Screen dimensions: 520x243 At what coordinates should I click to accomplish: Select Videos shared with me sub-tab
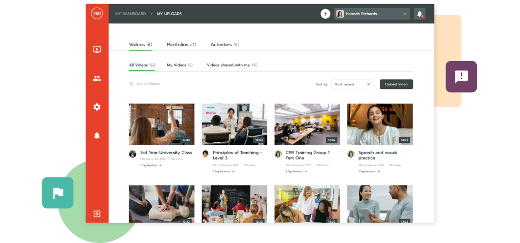(x=232, y=65)
